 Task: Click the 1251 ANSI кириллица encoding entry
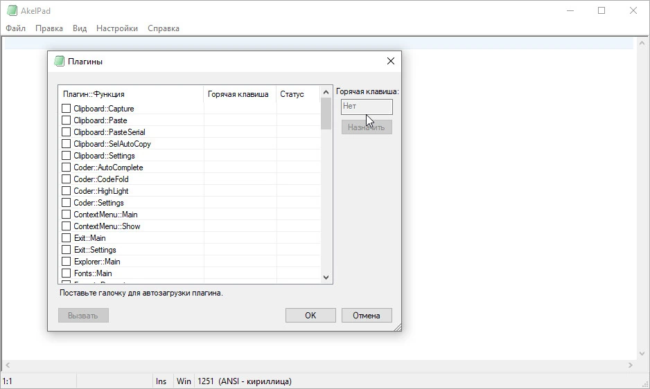(244, 381)
